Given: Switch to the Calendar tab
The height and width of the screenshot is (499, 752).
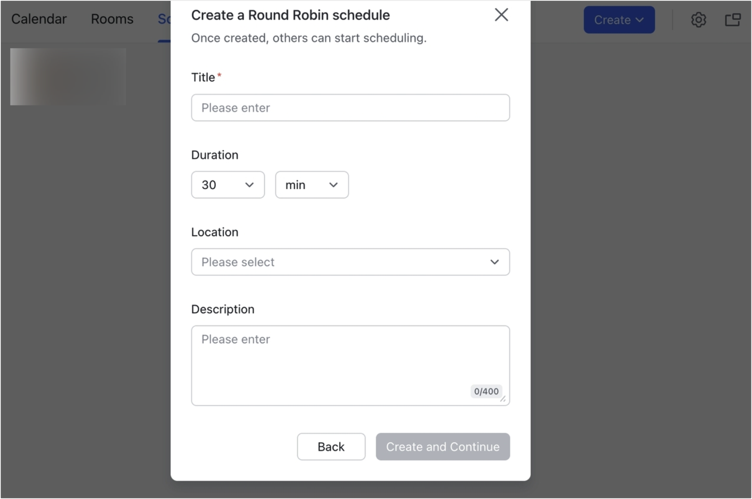Looking at the screenshot, I should (39, 19).
